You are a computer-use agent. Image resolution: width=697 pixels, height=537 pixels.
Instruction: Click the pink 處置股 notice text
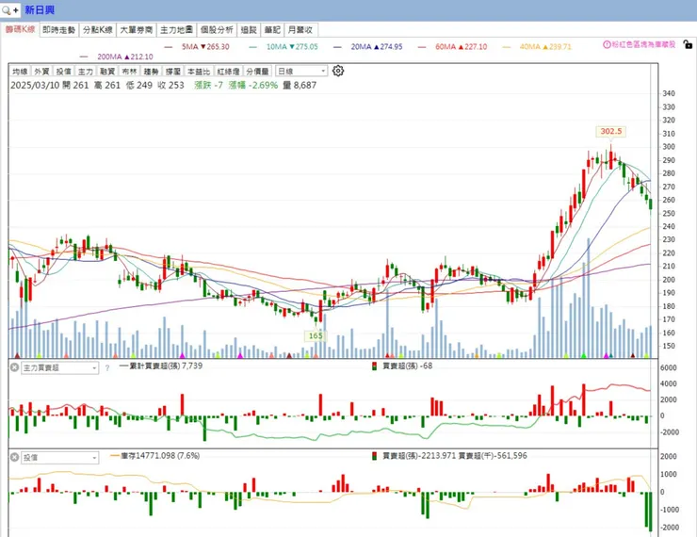[643, 44]
